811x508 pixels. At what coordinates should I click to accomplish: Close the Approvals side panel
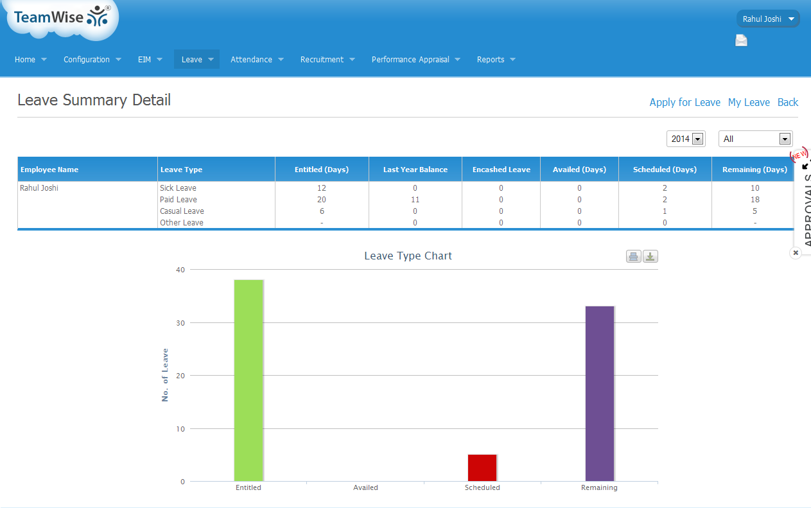[796, 253]
